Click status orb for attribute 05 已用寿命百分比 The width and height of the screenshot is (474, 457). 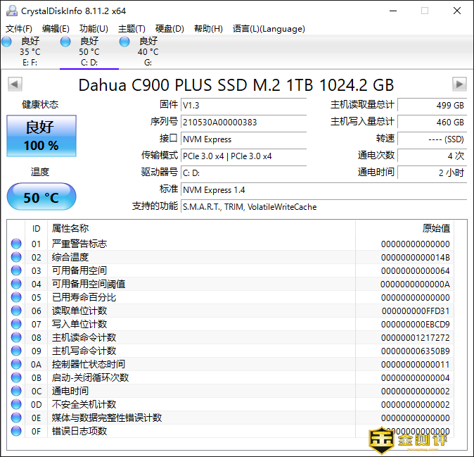(16, 297)
